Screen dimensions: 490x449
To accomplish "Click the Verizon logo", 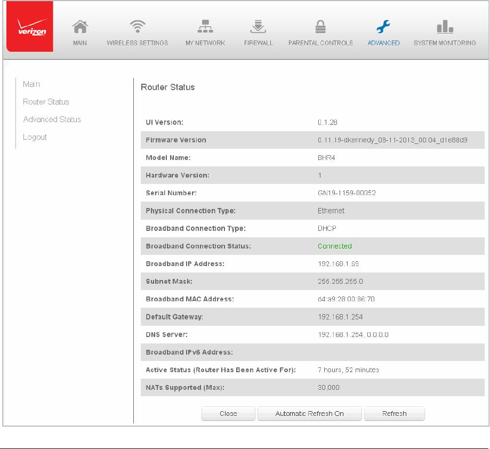I will (30, 26).
